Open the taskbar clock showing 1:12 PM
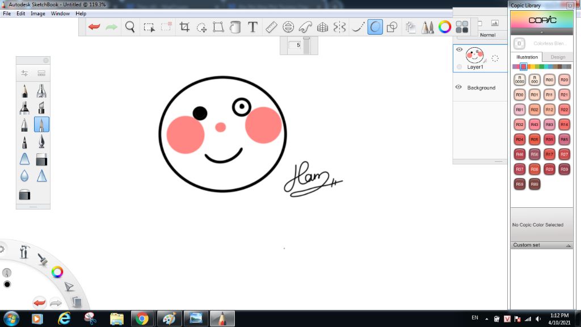The image size is (581, 327). coord(559,319)
